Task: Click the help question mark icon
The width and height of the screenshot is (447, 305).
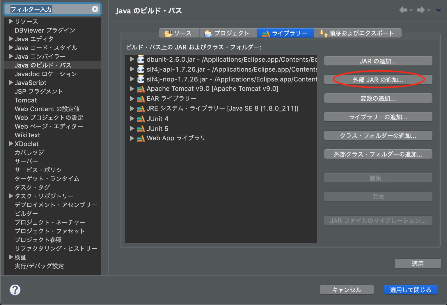Action: (15, 290)
